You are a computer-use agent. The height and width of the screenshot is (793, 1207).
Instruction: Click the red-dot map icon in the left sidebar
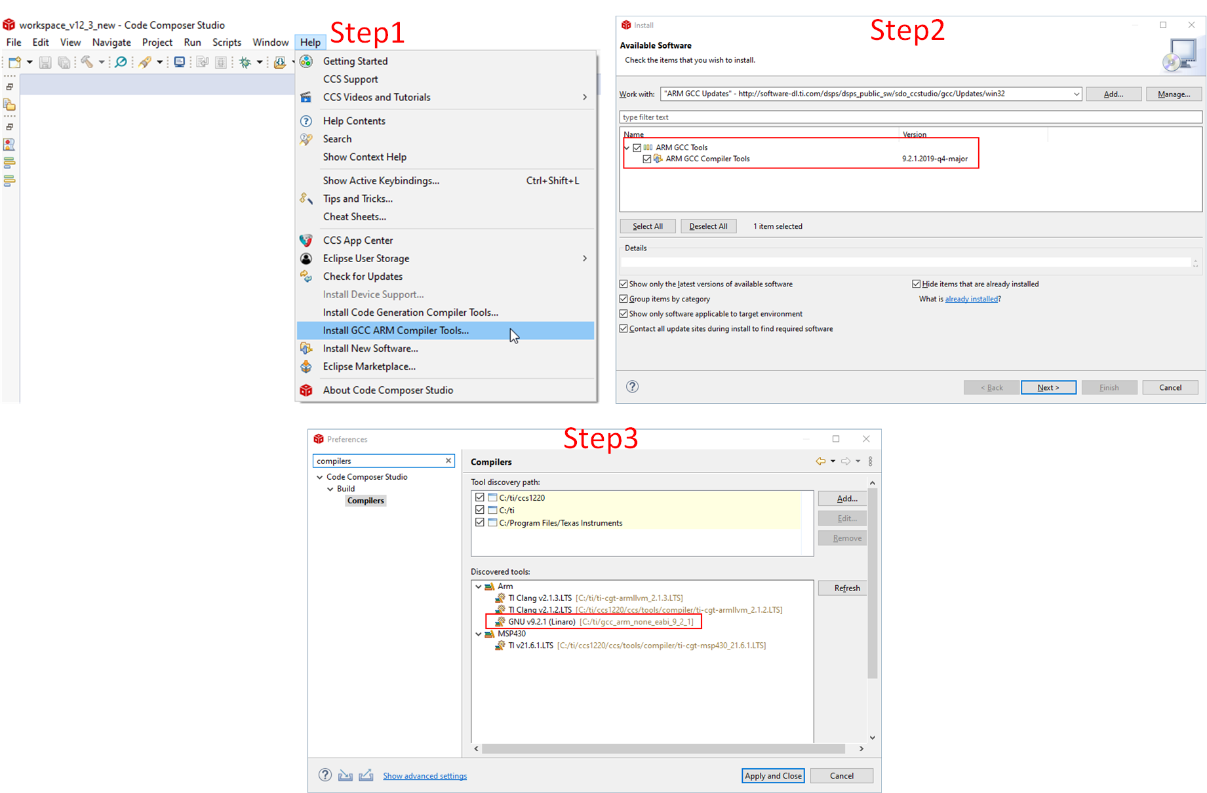pos(9,144)
